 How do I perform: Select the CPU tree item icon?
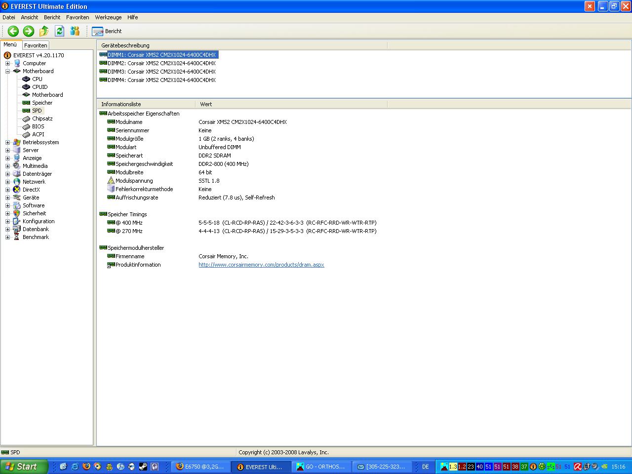pyautogui.click(x=26, y=79)
